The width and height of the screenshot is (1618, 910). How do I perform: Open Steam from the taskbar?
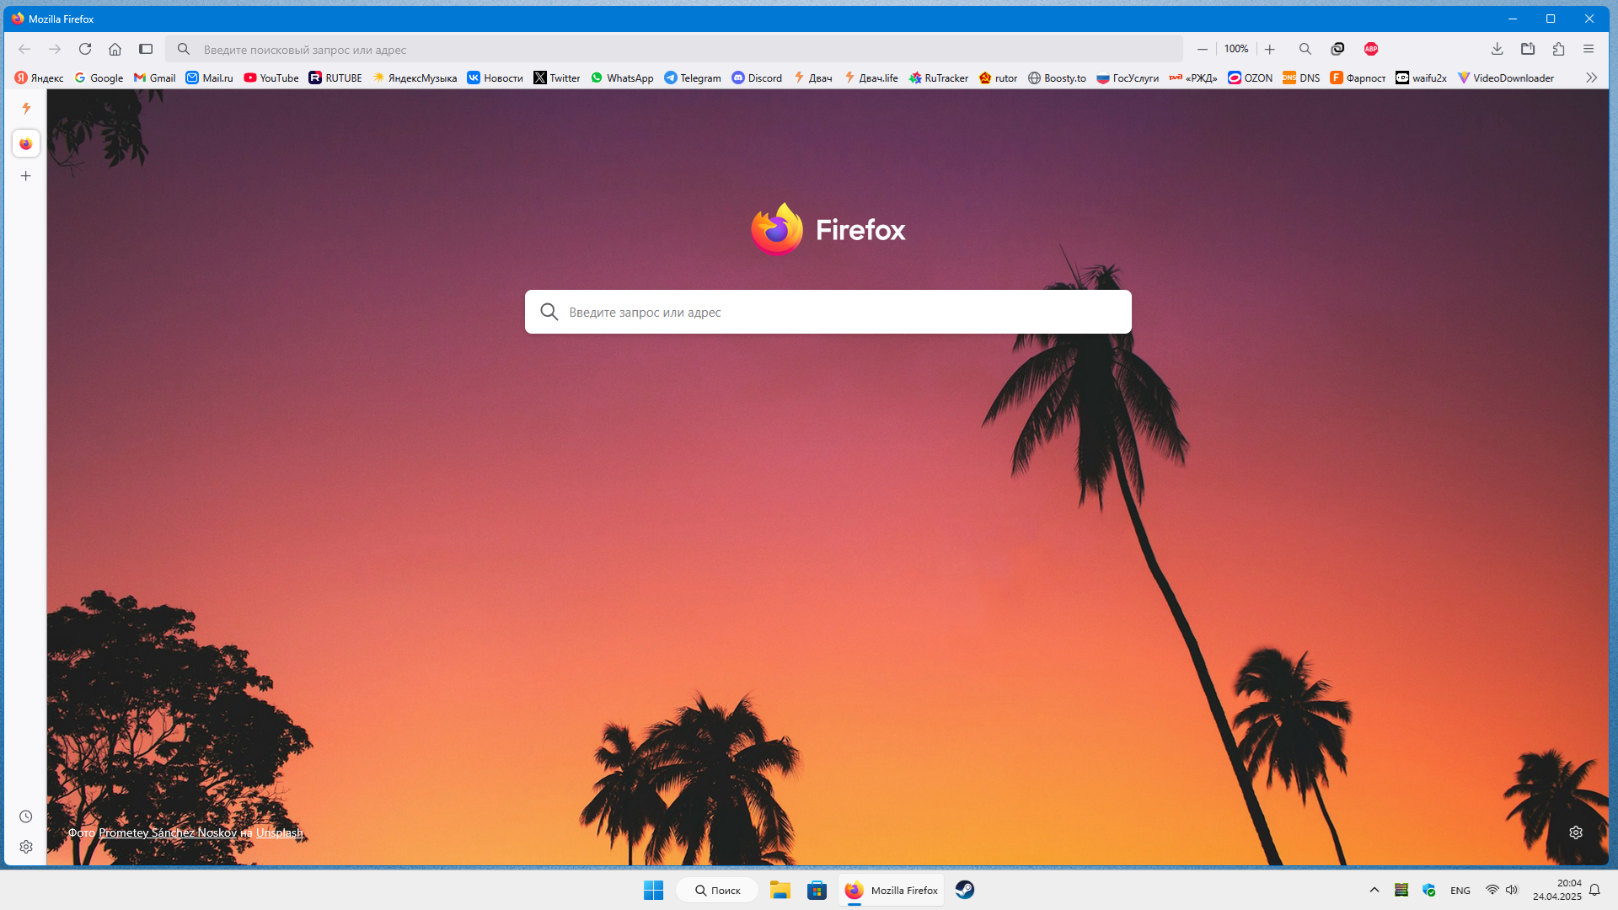click(x=965, y=890)
